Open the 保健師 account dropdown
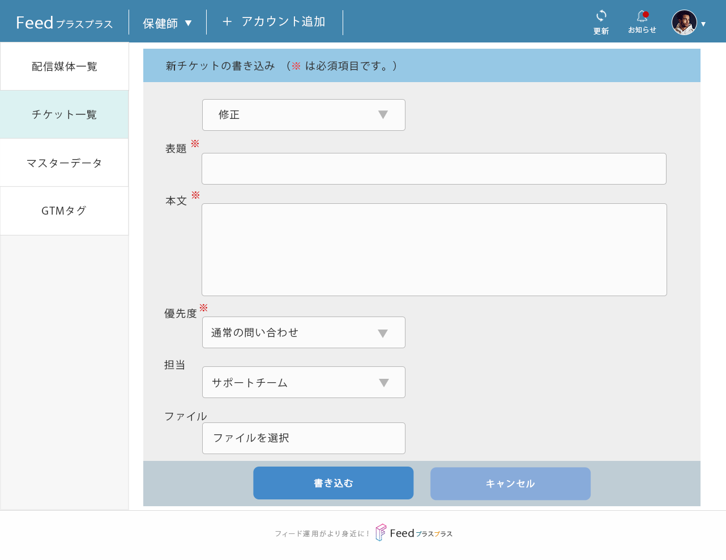726x560 pixels. tap(167, 23)
